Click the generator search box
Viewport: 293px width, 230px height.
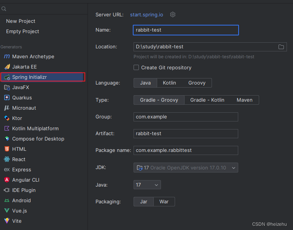[x=44, y=9]
